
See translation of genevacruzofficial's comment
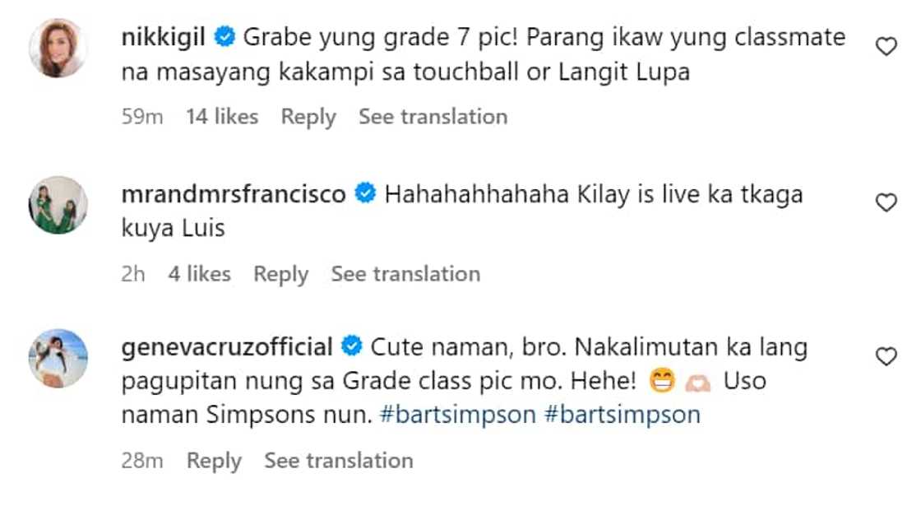point(338,461)
